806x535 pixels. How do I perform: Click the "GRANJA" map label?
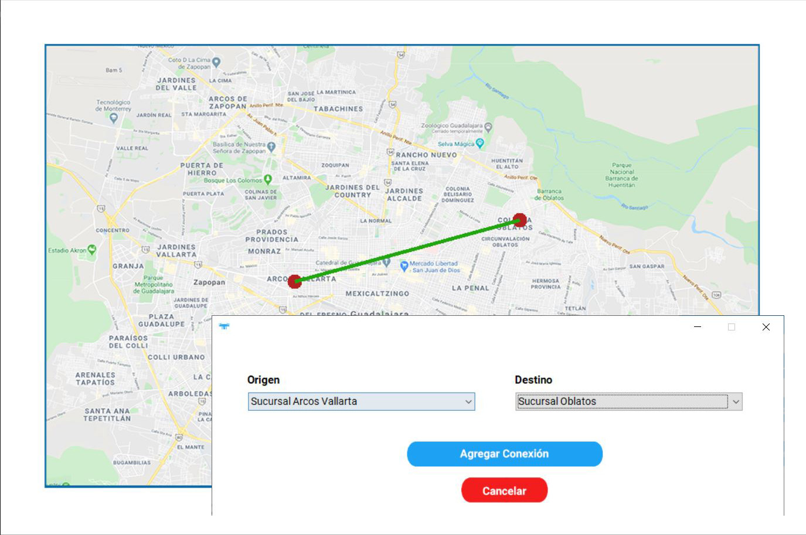pyautogui.click(x=128, y=266)
